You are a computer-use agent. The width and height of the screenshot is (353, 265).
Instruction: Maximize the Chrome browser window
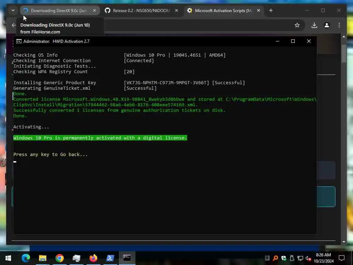point(323,10)
